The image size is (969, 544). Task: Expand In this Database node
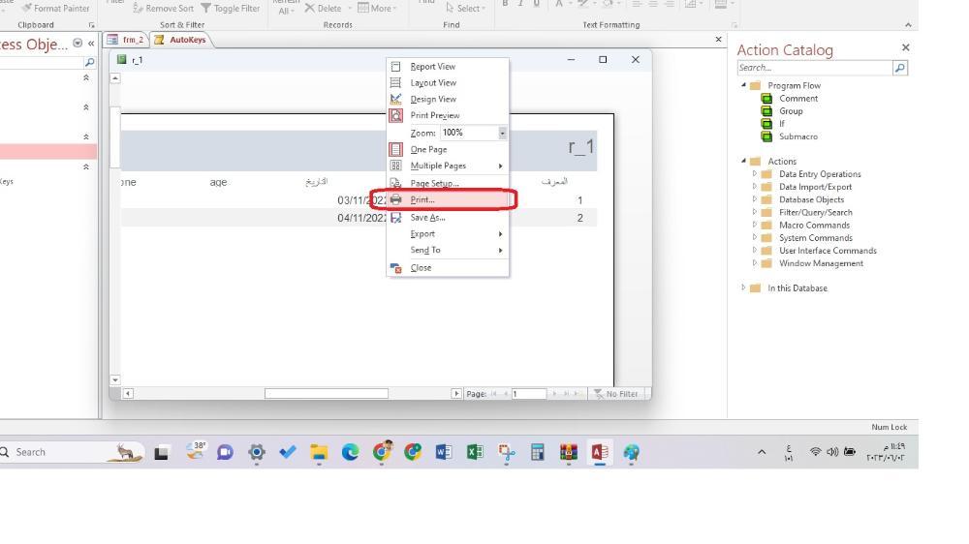click(743, 287)
